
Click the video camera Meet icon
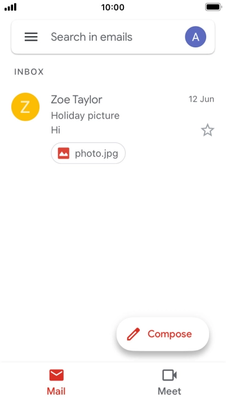point(170,375)
